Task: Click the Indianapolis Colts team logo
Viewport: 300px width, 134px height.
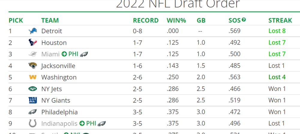Action: pos(32,123)
